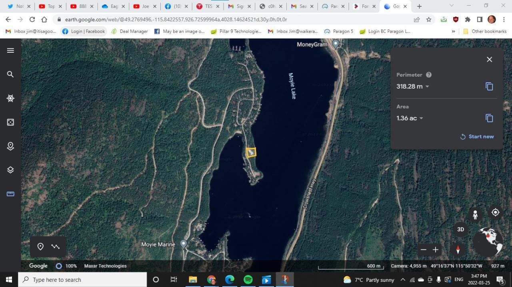Toggle the 3D view button
This screenshot has height=287, width=512.
(460, 230)
